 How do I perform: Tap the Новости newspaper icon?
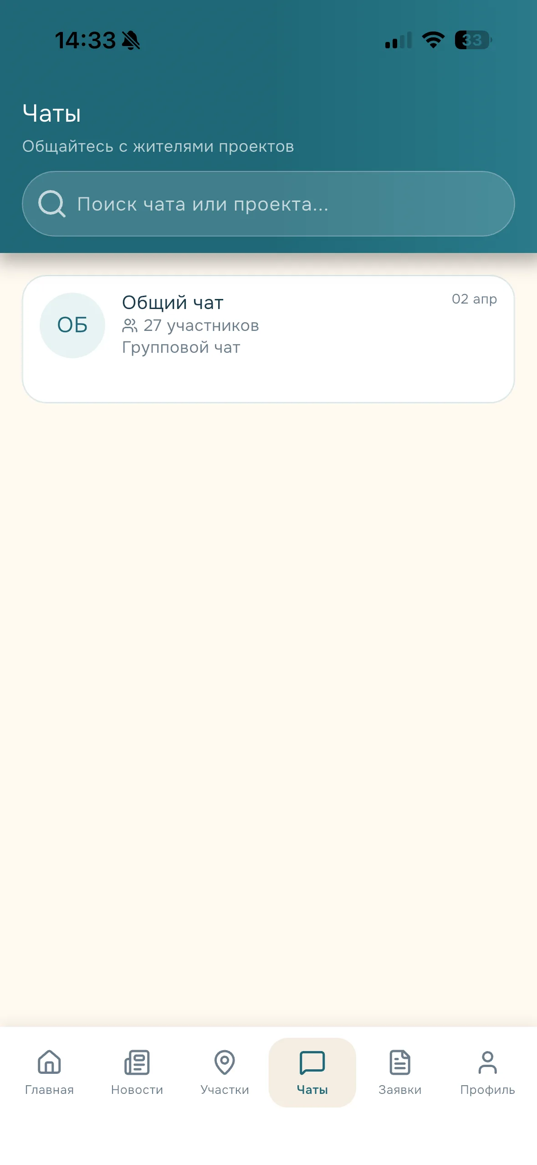click(x=137, y=1062)
